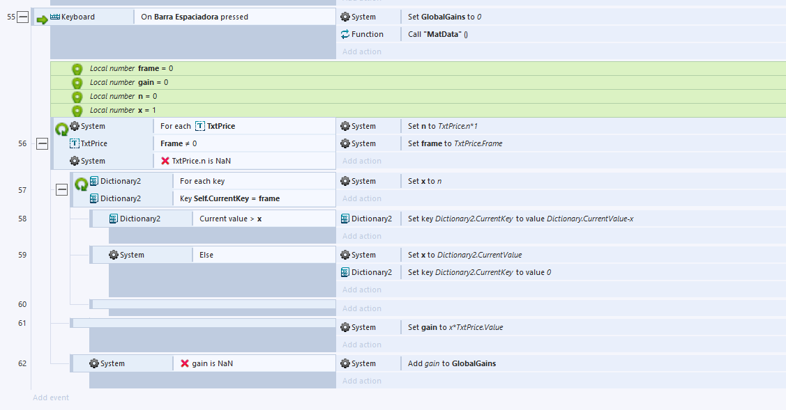Click "Add action" below Call "MatData"
The height and width of the screenshot is (410, 786).
click(361, 52)
